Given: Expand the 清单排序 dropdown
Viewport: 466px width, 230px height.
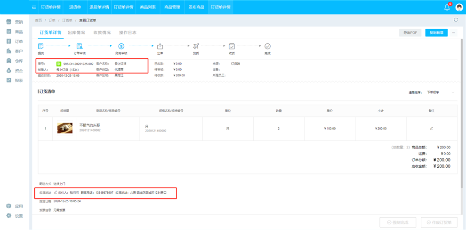Looking at the screenshot, I should (x=440, y=92).
